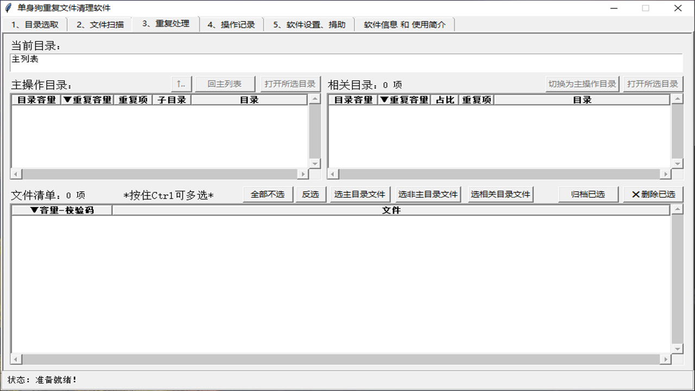Image resolution: width=695 pixels, height=391 pixels.
Task: Click the up-arrow parent directory button
Action: click(181, 84)
